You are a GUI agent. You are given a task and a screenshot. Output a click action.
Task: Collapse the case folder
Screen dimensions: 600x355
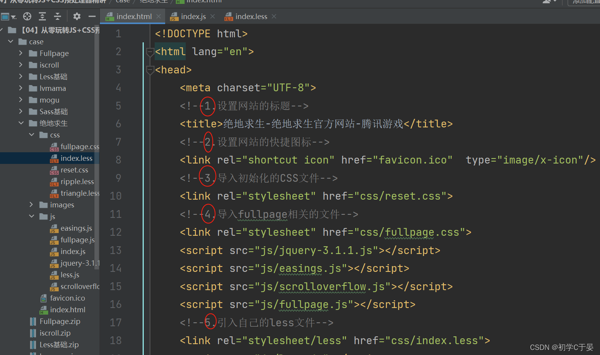[x=11, y=42]
